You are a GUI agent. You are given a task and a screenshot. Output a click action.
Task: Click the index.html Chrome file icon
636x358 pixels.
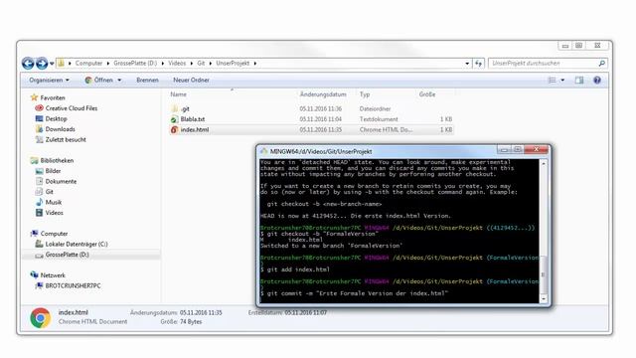point(174,130)
